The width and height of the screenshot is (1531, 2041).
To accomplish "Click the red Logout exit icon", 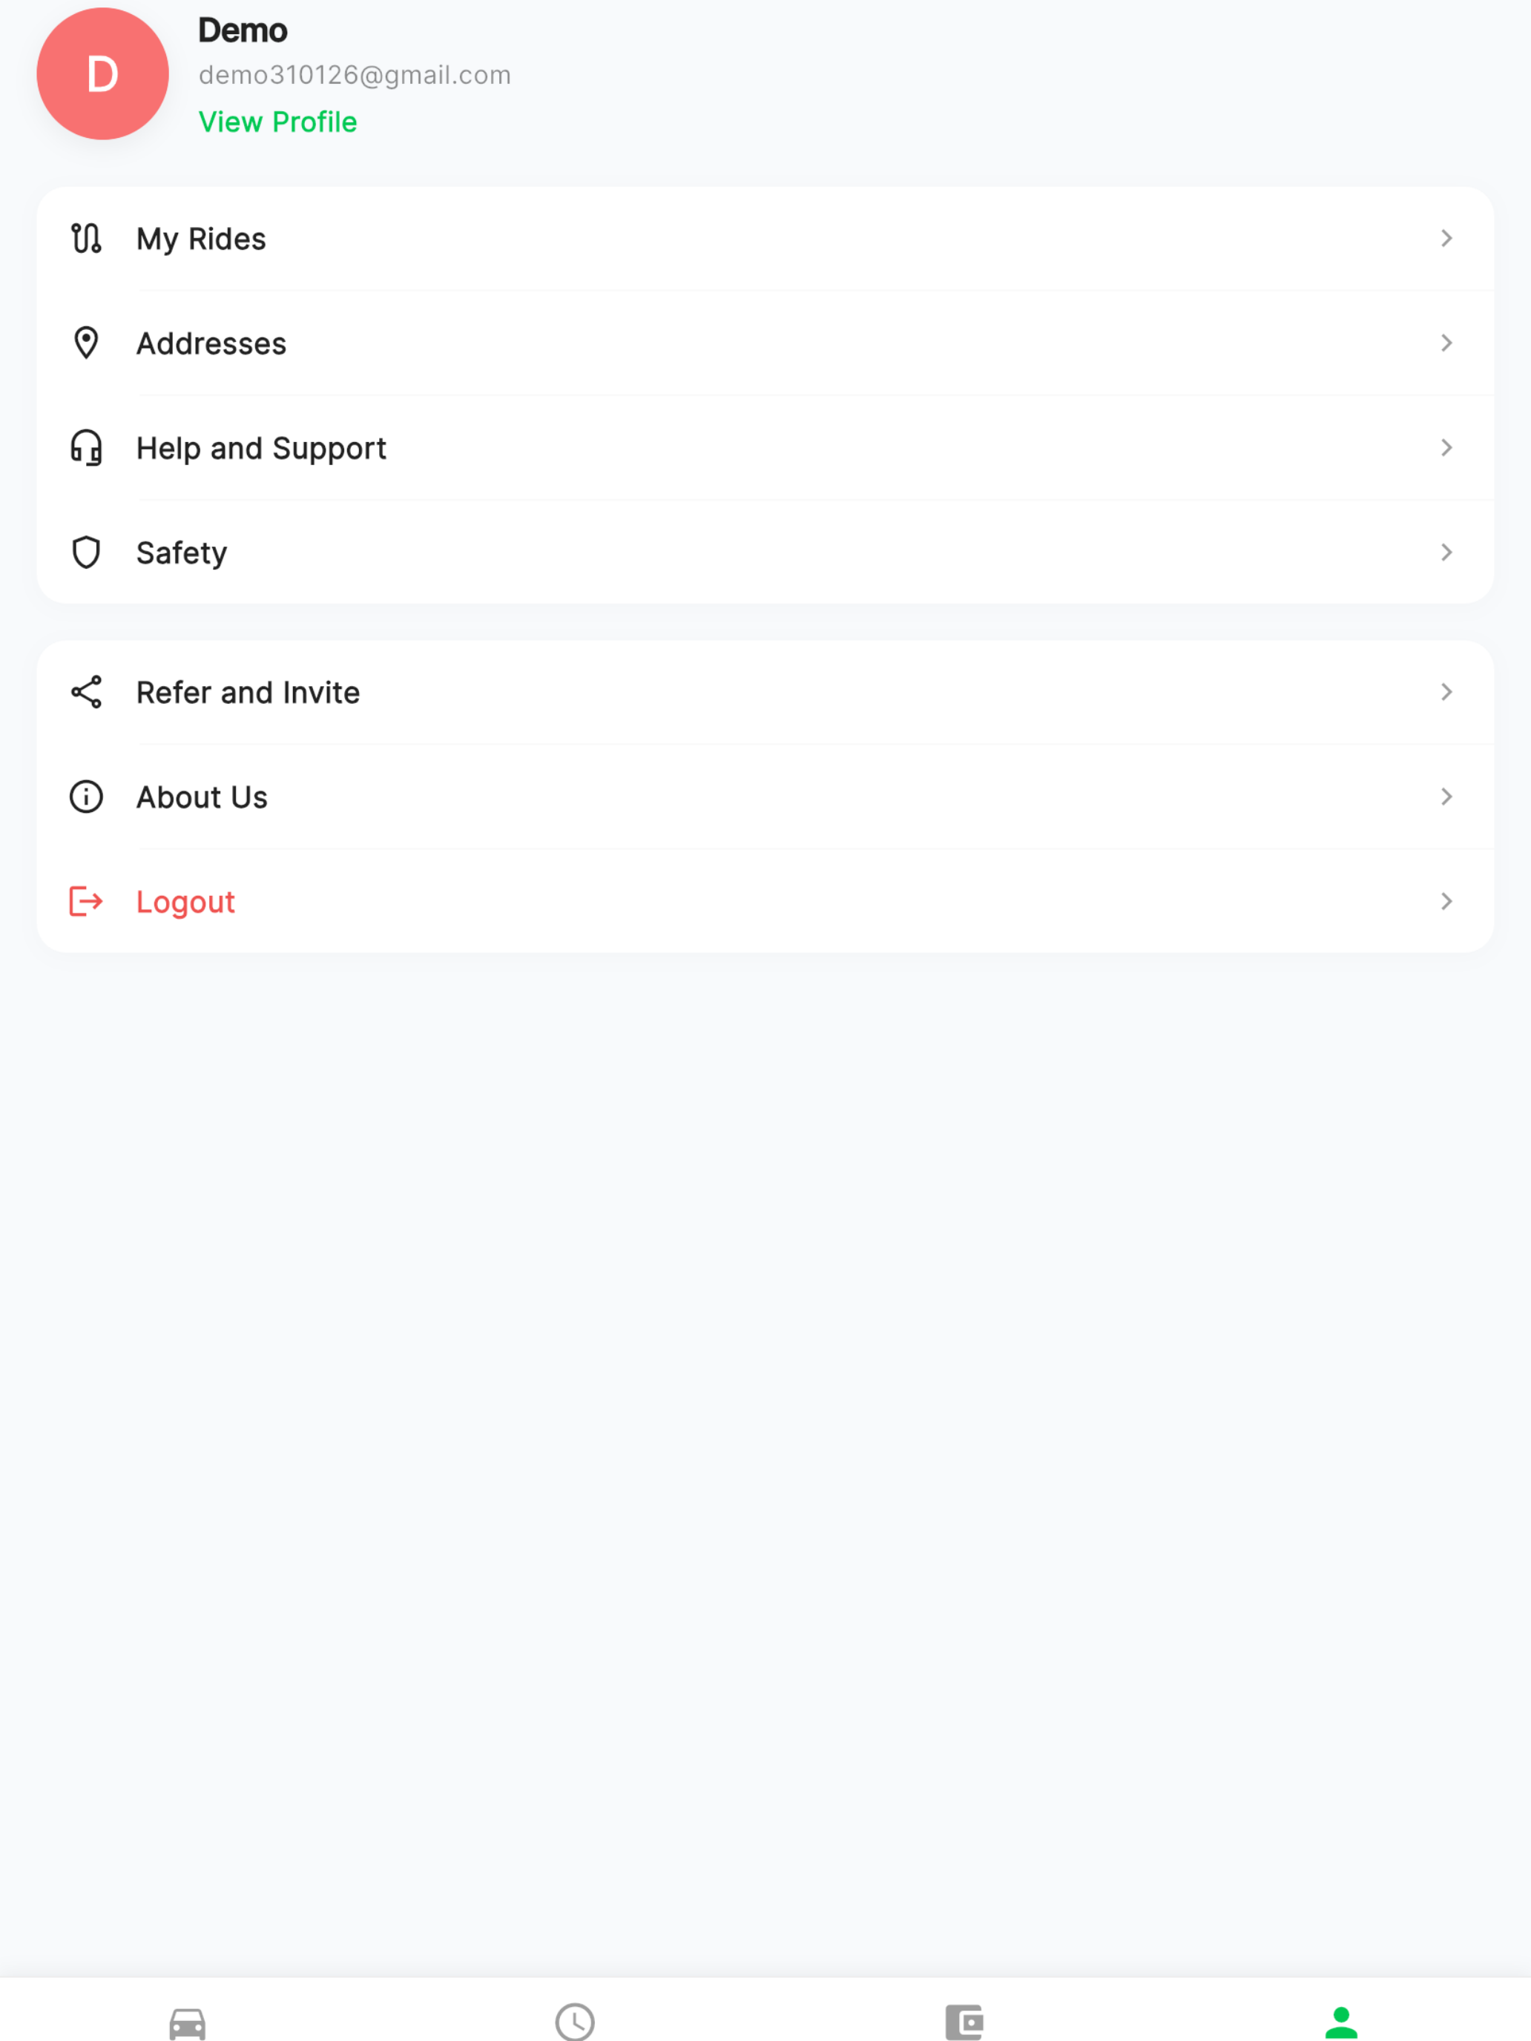I will click(86, 902).
